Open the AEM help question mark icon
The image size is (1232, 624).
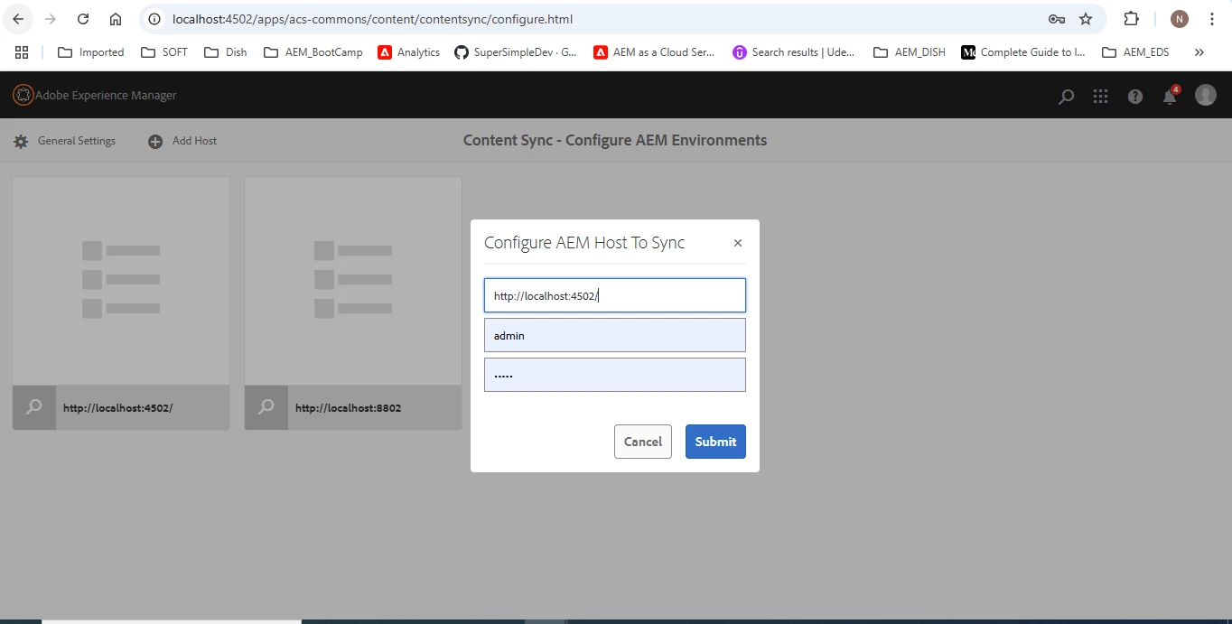tap(1135, 96)
